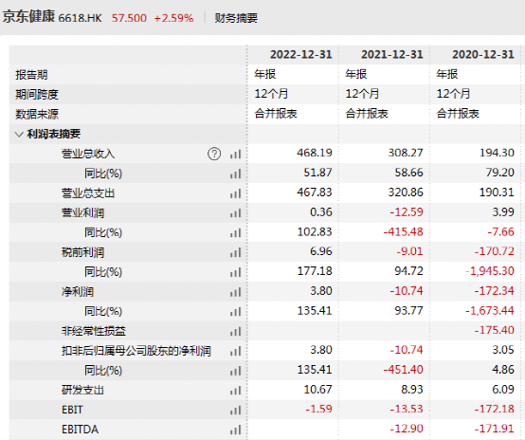525x440 pixels.
Task: Open chart icon for 同比(%) under 净利润
Action: [235, 312]
